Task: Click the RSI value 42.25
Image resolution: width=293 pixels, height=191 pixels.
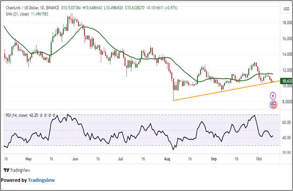Action: (x=34, y=116)
